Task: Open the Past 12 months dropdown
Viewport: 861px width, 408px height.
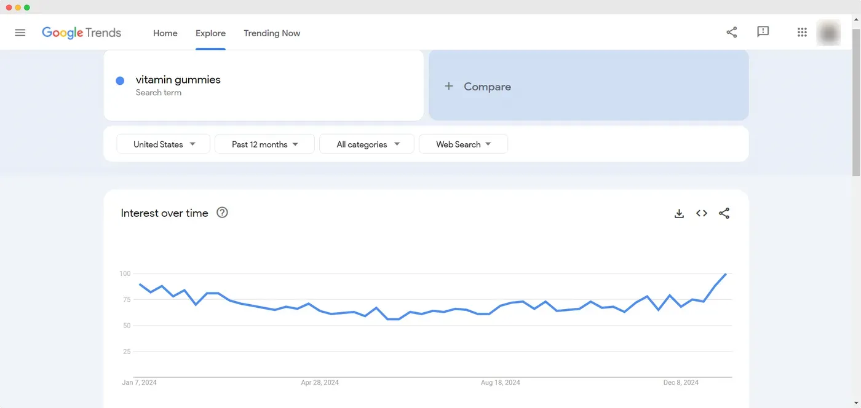Action: [x=264, y=144]
